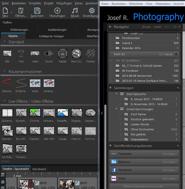Select the Chroma key live effect
Screen dimensions: 185x189
tap(35, 113)
